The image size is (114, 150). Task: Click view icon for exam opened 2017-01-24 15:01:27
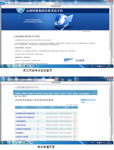pyautogui.click(x=74, y=113)
